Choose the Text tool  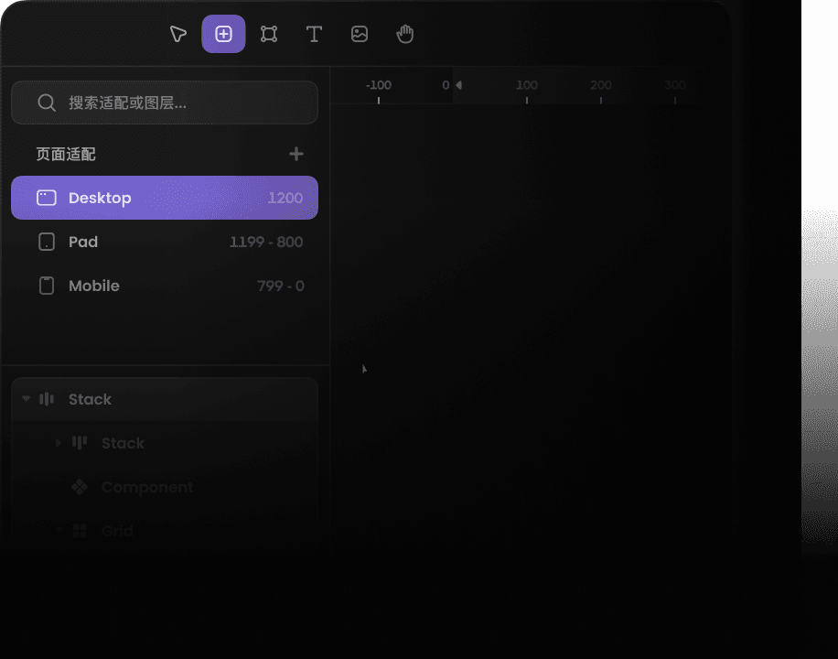[314, 34]
